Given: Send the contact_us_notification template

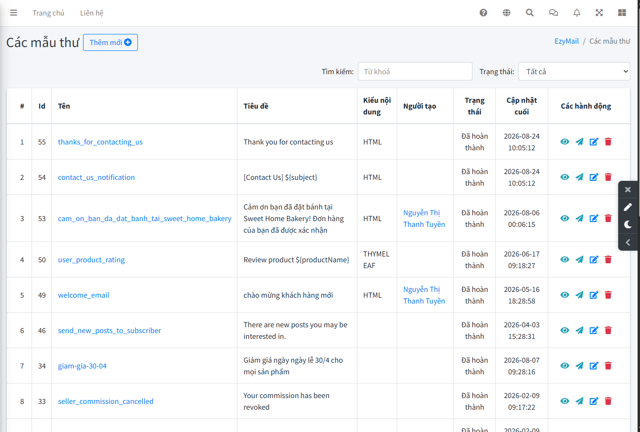Looking at the screenshot, I should click(x=579, y=177).
